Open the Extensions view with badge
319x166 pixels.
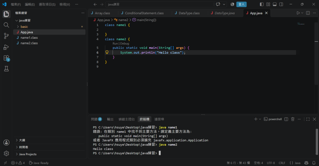pos(6,58)
